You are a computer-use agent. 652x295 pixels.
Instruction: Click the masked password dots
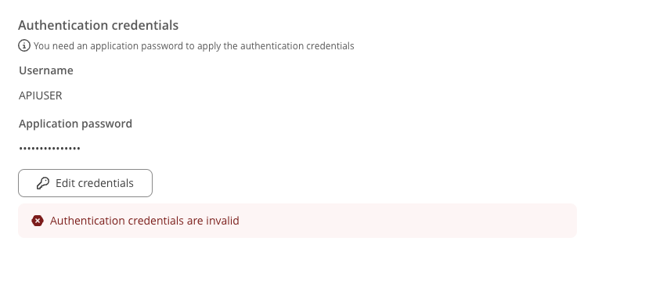coord(49,148)
